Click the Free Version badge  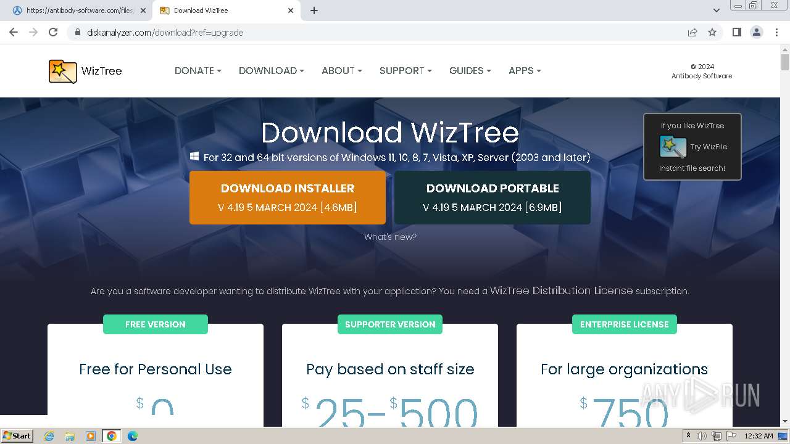(156, 324)
